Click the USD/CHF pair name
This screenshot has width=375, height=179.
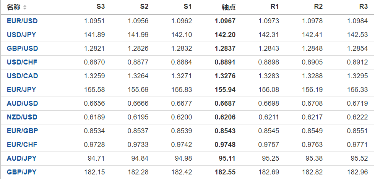click(x=22, y=62)
